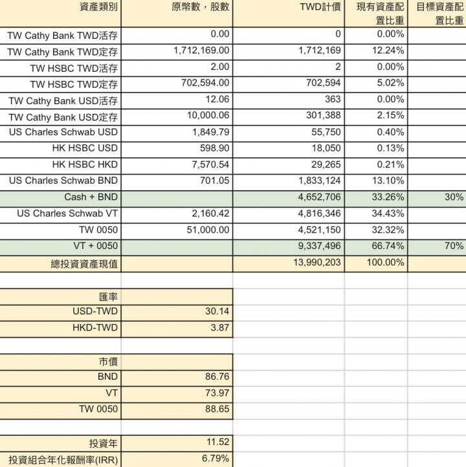
Task: Select the 34.43% allocation cell
Action: (376, 215)
